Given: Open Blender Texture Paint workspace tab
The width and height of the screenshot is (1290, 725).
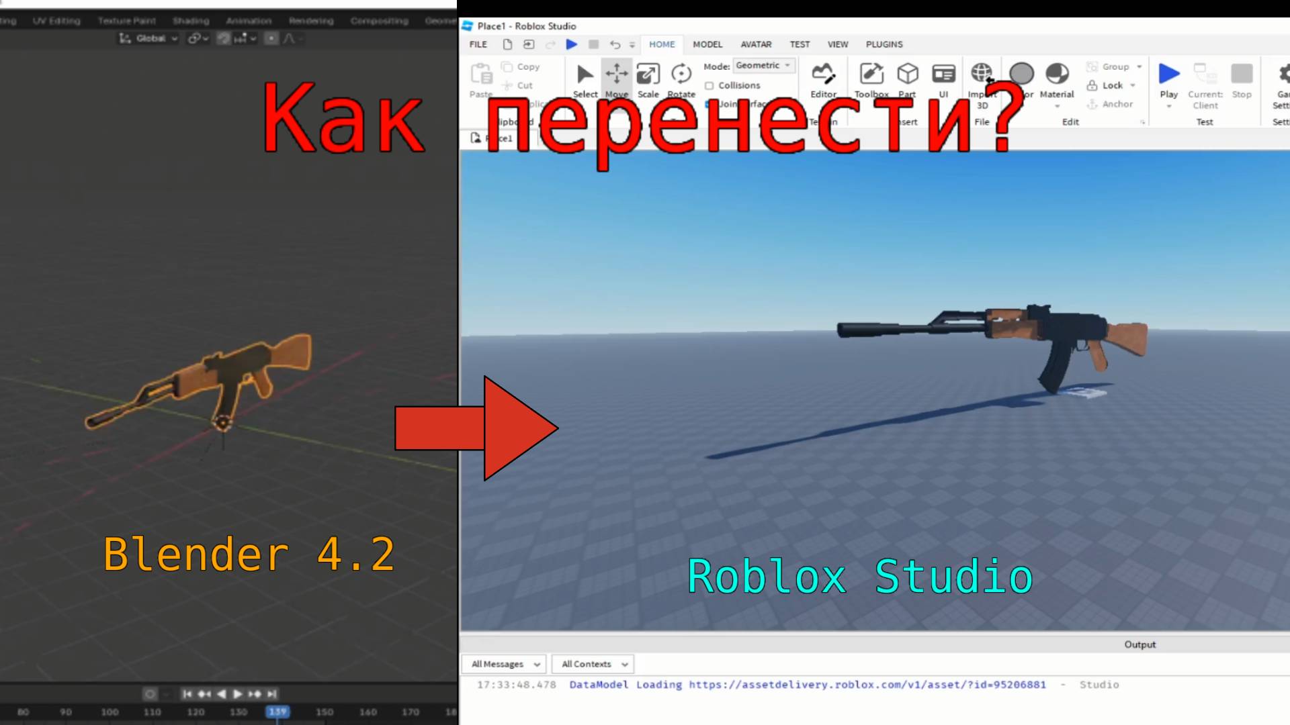Looking at the screenshot, I should tap(126, 21).
